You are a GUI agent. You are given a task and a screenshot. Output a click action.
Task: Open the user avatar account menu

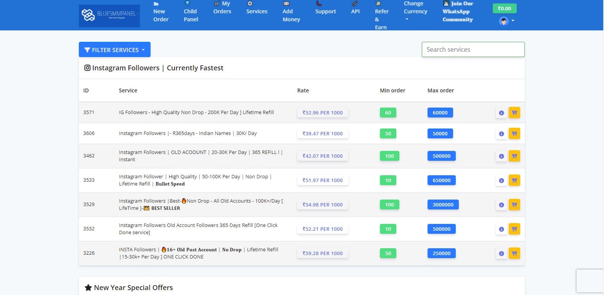(x=506, y=21)
